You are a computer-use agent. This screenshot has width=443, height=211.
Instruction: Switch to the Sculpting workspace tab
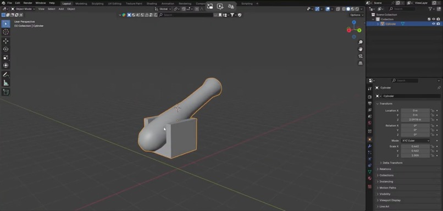[97, 4]
